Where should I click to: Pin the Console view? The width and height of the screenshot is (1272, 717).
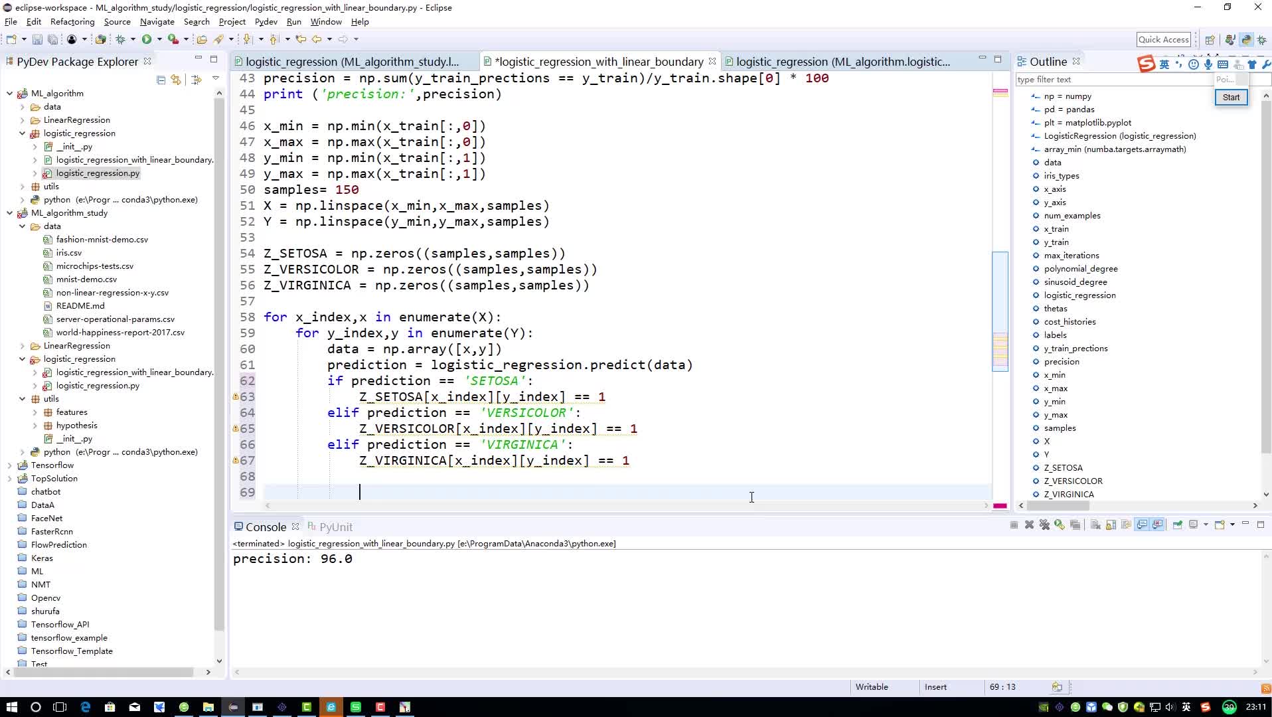click(1177, 524)
